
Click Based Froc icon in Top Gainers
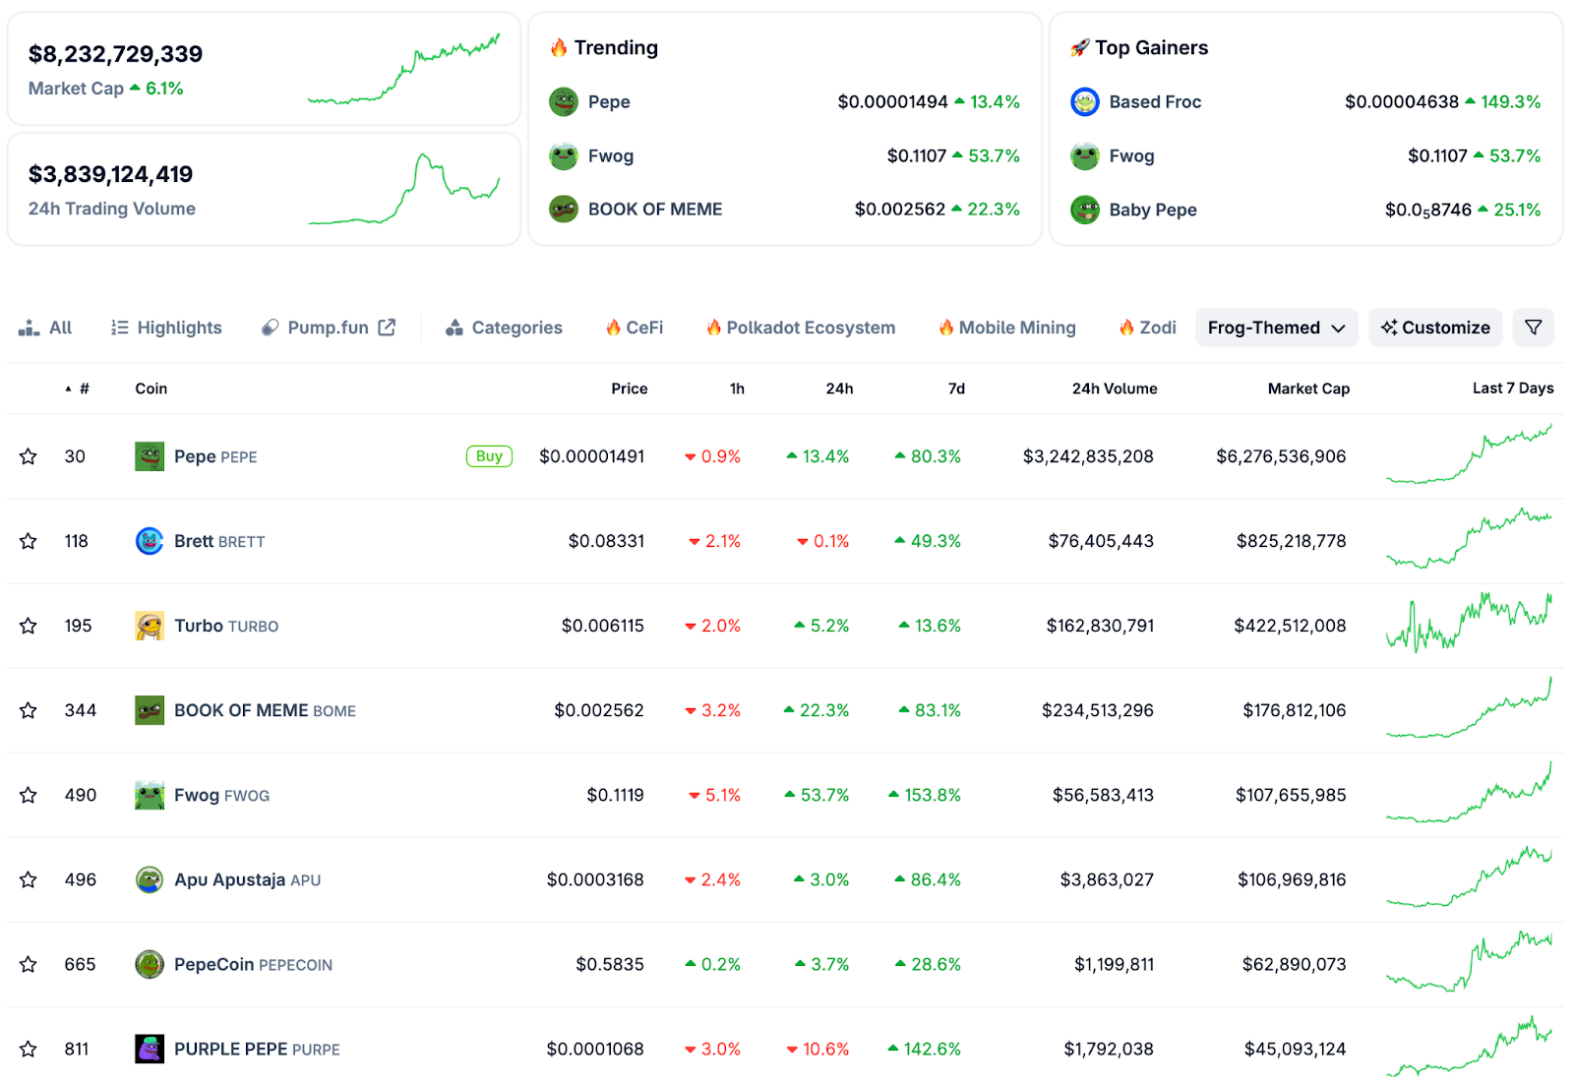coord(1085,101)
